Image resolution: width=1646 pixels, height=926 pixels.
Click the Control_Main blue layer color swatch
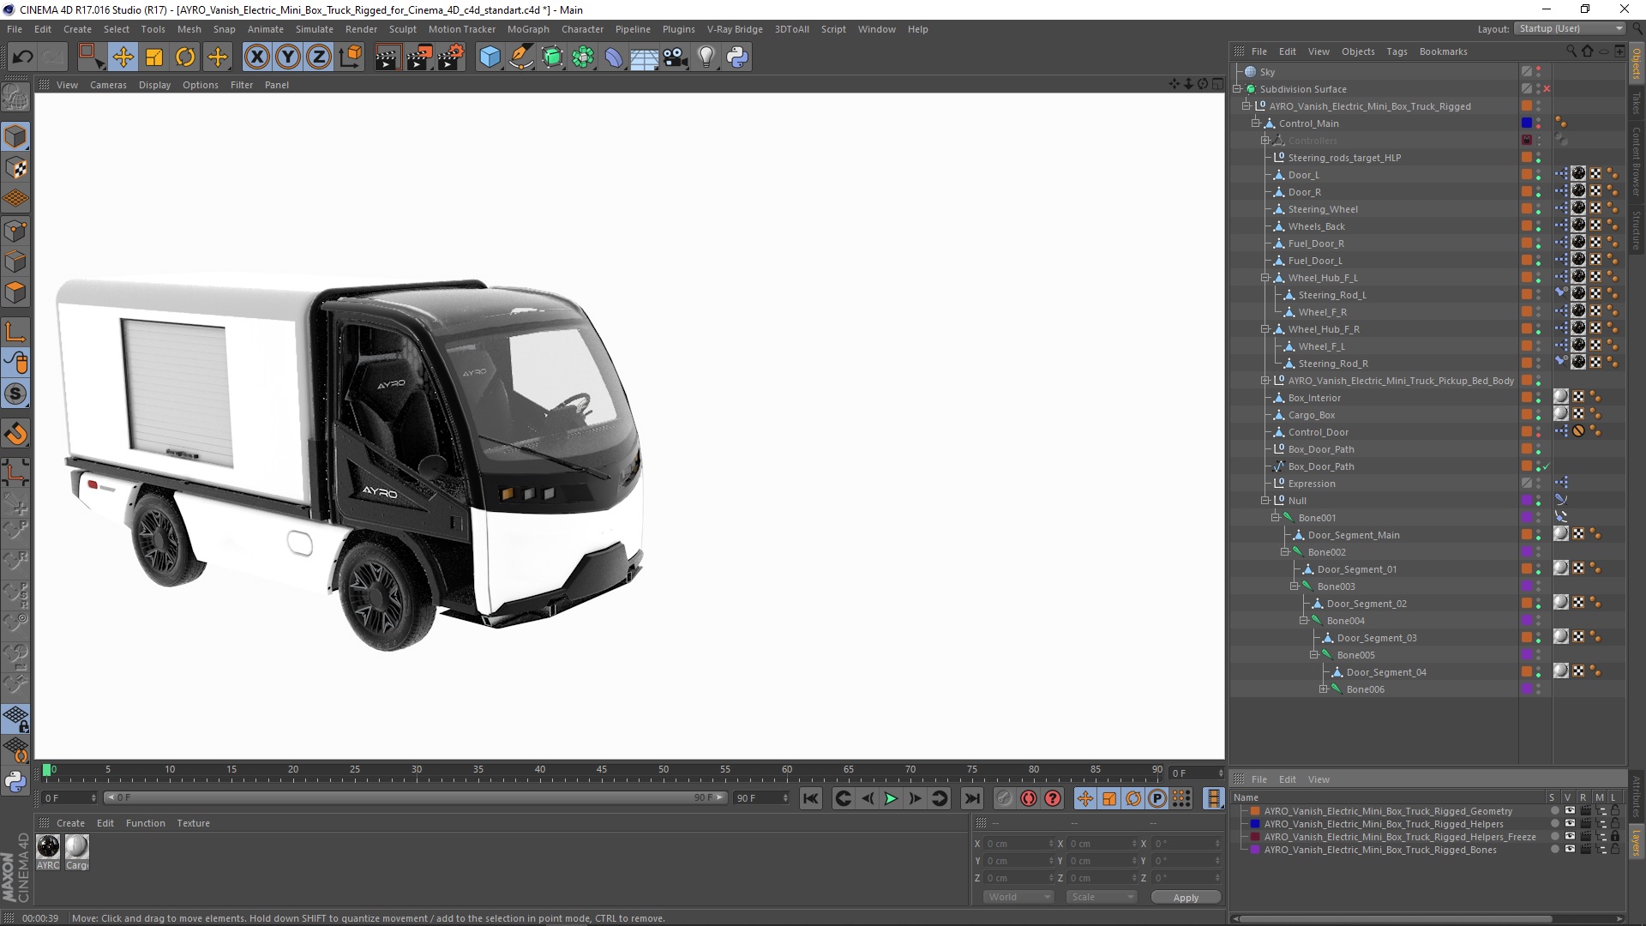[1527, 123]
